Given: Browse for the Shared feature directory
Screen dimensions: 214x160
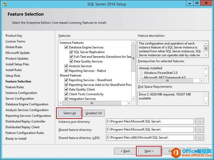Looking at the screenshot, I should click(200, 130).
